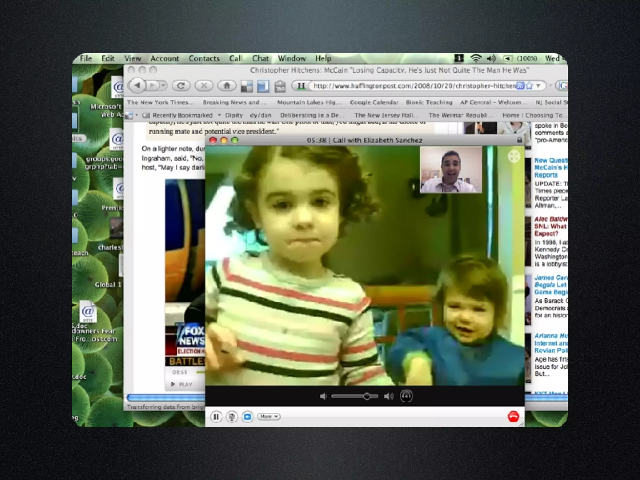End the call with the red hang-up button
This screenshot has width=640, height=480.
click(x=513, y=417)
